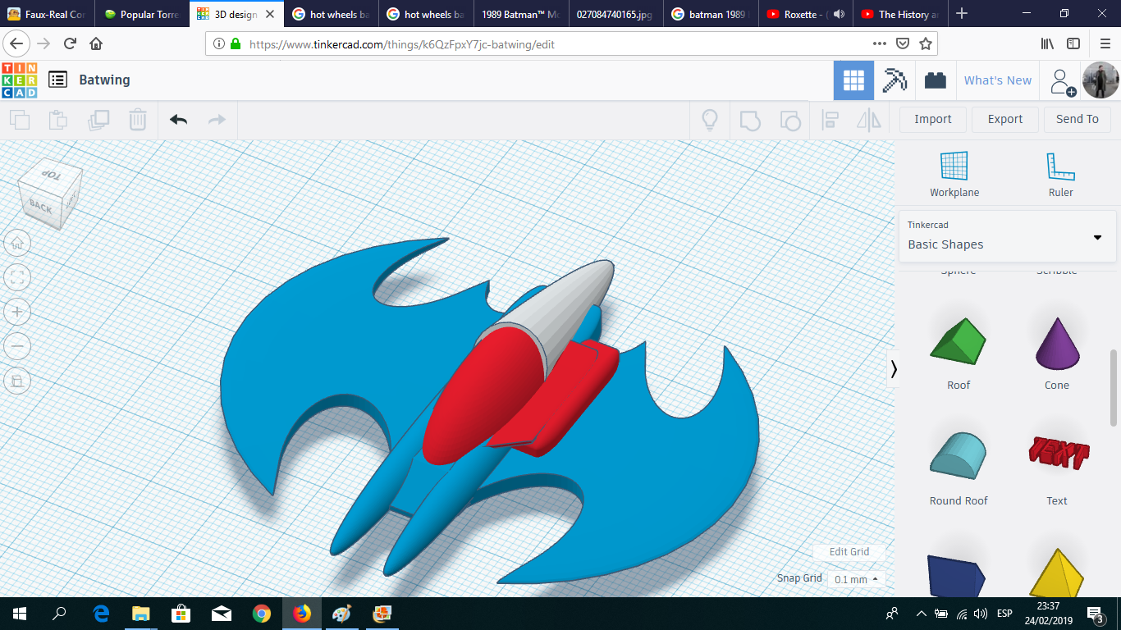Select the Ruler tool

(x=1061, y=174)
